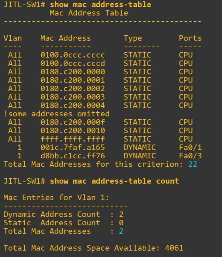Click dynamic MAC address d8bb.c1cc.ff76
The image size is (222, 257).
coord(73,156)
